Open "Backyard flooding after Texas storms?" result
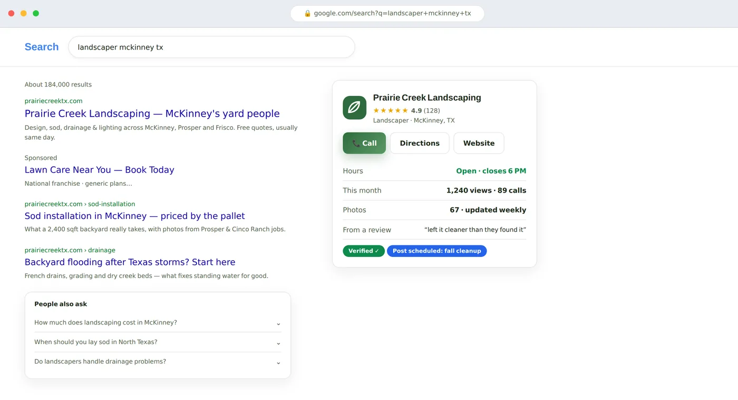Image resolution: width=738 pixels, height=400 pixels. (130, 262)
